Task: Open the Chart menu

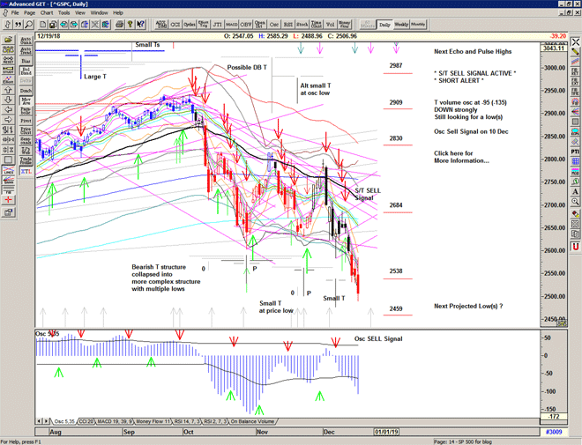Action: pos(46,13)
